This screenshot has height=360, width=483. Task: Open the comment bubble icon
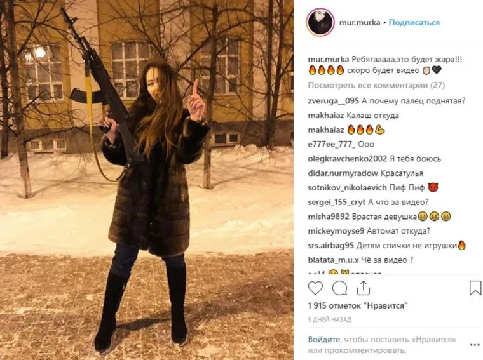[x=340, y=288]
